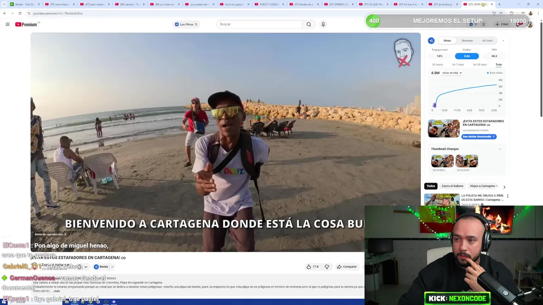This screenshot has width=543, height=305.
Task: Select the 24 hours time range
Action: pos(437,64)
